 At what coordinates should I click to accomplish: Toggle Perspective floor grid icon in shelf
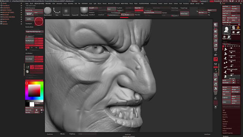click(x=215, y=50)
